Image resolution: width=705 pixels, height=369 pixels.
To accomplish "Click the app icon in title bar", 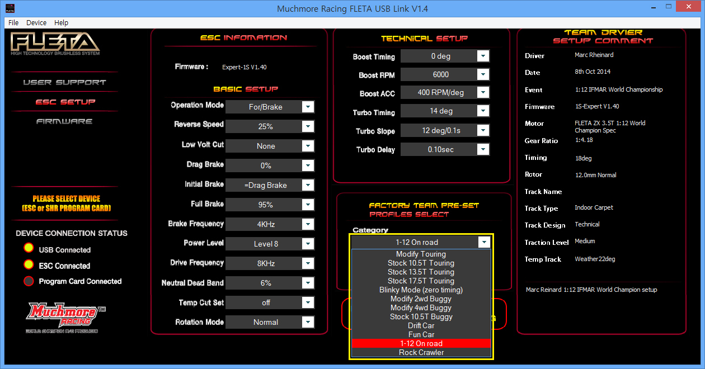I will pos(10,8).
